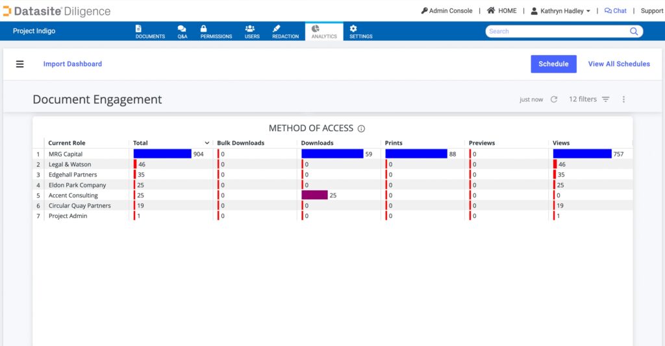Open the Admin Console
Image resolution: width=665 pixels, height=346 pixels.
(447, 11)
